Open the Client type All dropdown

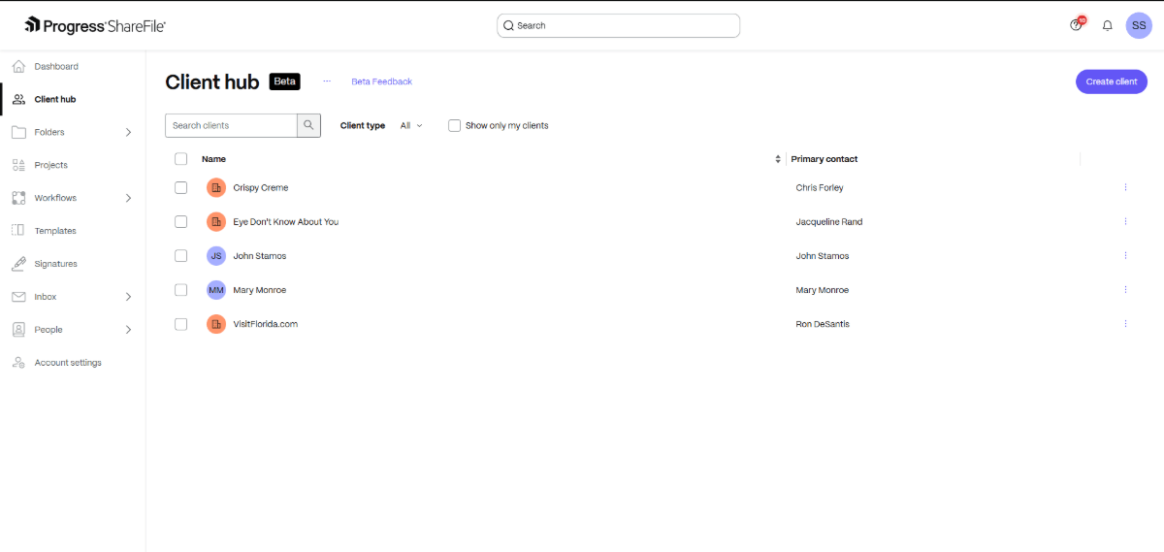(411, 125)
